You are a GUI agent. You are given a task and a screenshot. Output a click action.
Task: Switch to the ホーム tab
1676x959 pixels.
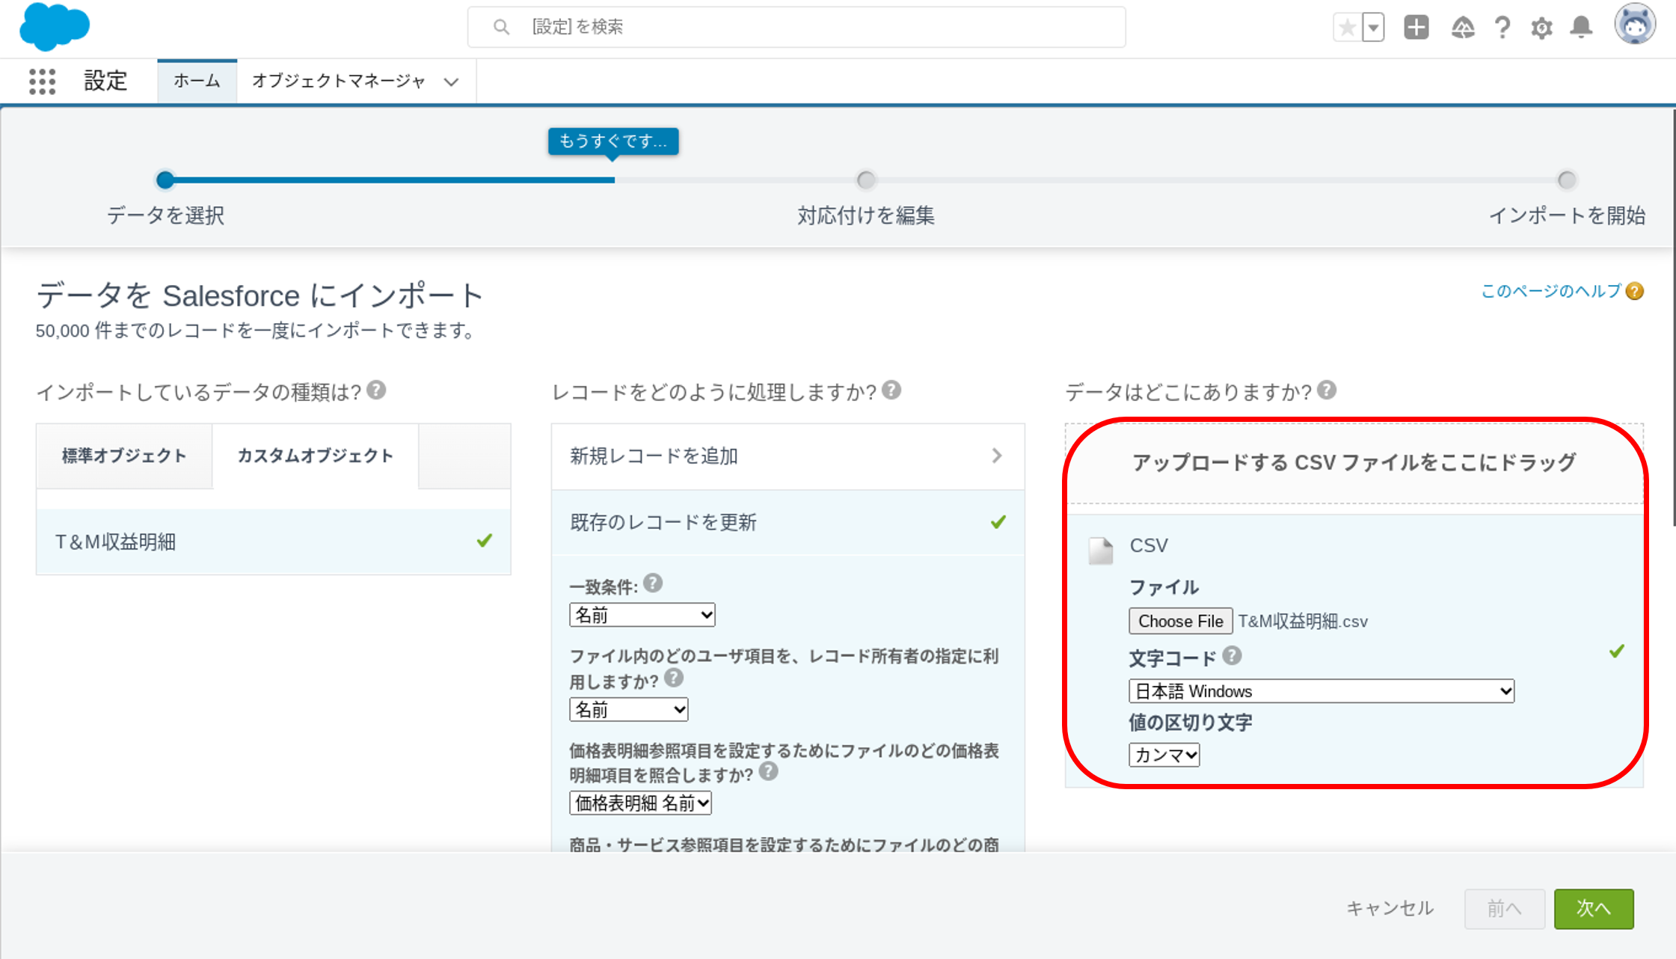(197, 81)
